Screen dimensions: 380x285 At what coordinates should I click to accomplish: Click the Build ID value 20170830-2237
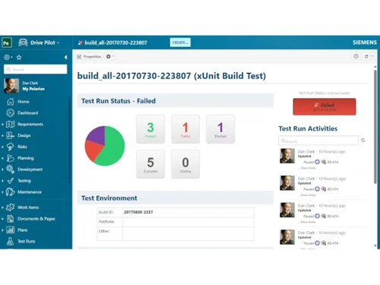pyautogui.click(x=138, y=212)
